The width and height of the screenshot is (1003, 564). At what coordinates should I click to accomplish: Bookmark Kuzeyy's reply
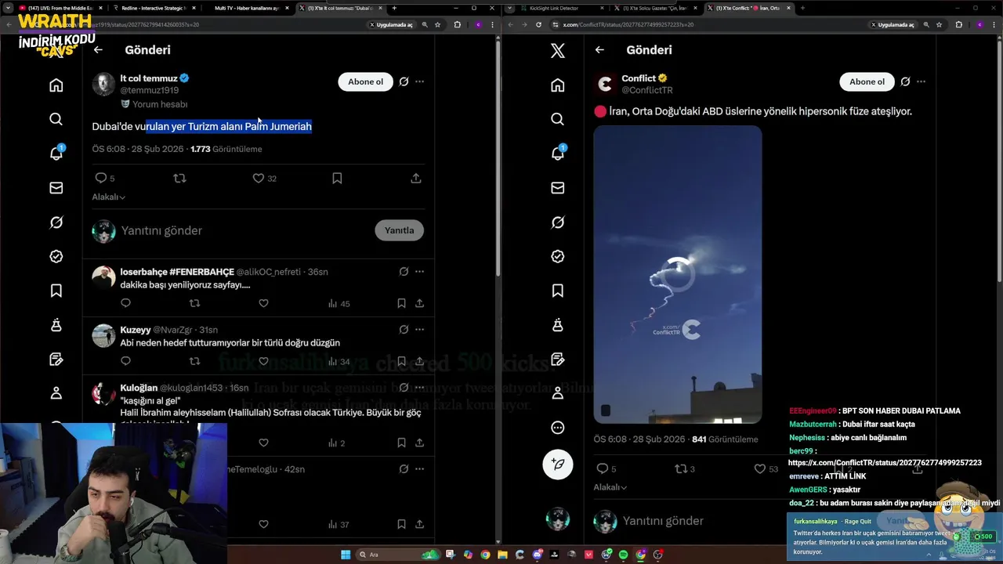(401, 361)
